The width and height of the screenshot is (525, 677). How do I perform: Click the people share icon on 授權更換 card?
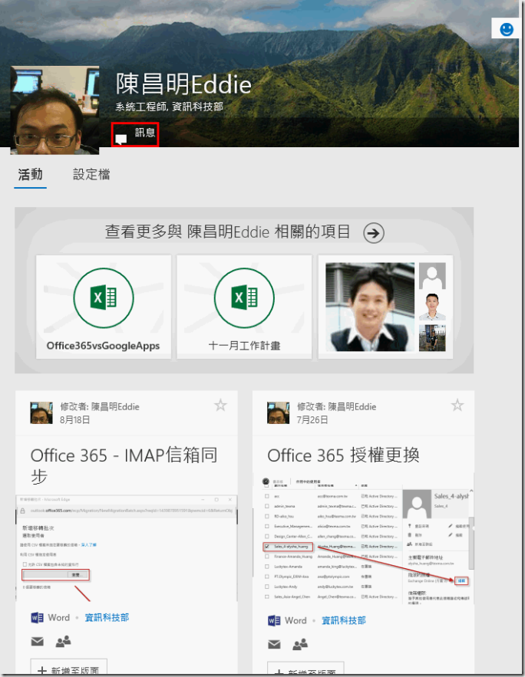pos(300,643)
